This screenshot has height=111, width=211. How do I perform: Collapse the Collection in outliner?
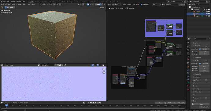pyautogui.click(x=190, y=9)
